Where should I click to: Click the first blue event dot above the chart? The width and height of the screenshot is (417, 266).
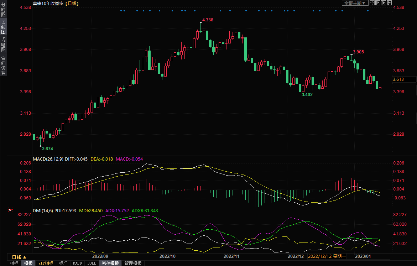pyautogui.click(x=121, y=11)
